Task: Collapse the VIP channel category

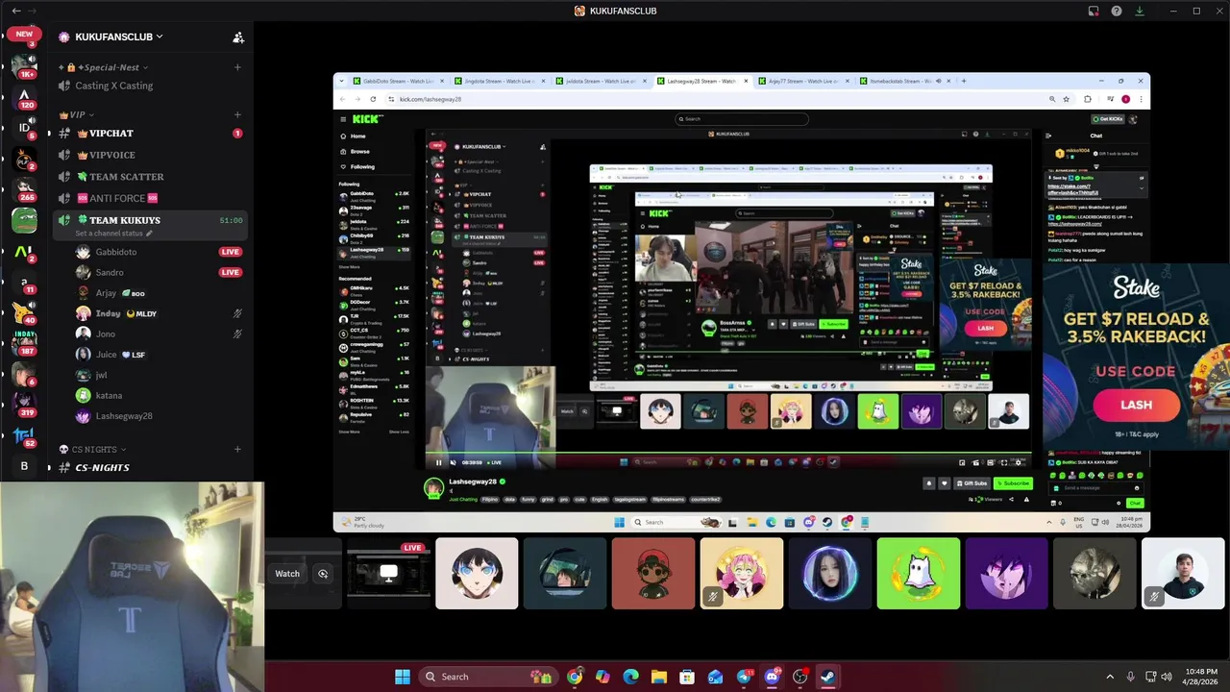Action: (76, 114)
